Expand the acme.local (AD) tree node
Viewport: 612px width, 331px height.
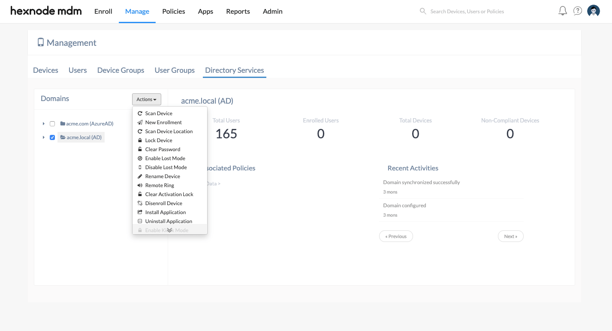pos(44,137)
